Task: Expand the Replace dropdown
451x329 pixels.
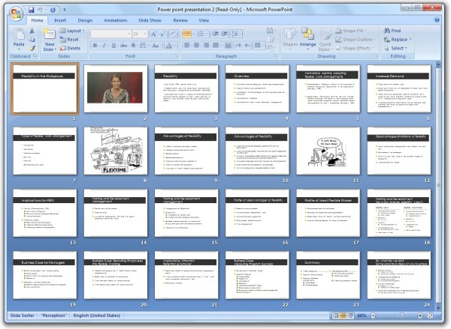Action: tap(401, 39)
